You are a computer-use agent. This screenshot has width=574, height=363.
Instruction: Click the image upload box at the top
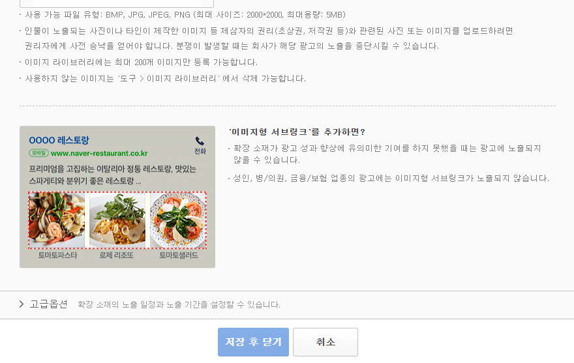coord(116,4)
